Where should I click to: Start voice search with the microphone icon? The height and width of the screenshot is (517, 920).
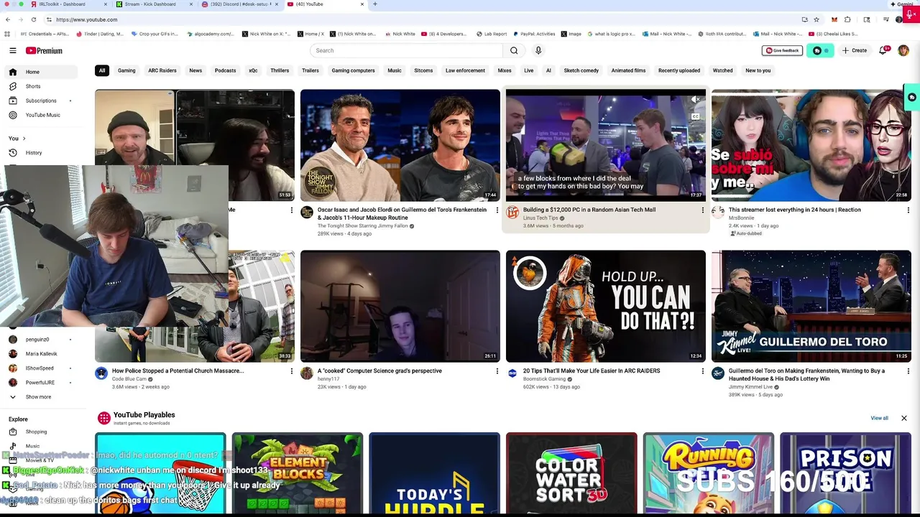(x=538, y=50)
